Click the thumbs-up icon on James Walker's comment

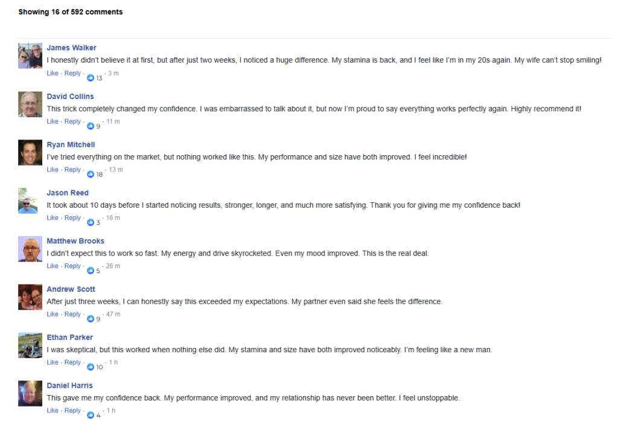91,78
